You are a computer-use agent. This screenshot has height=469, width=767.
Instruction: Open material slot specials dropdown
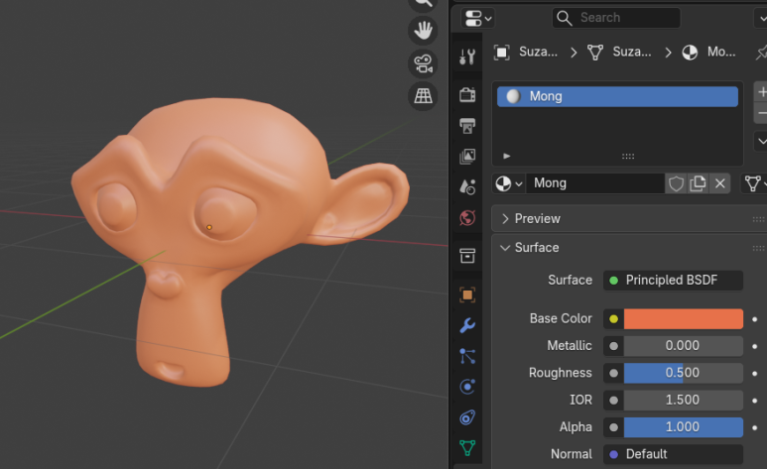tap(761, 142)
